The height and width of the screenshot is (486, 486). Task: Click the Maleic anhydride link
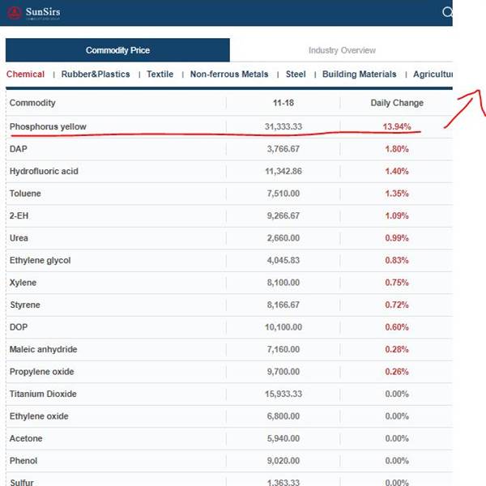[43, 349]
